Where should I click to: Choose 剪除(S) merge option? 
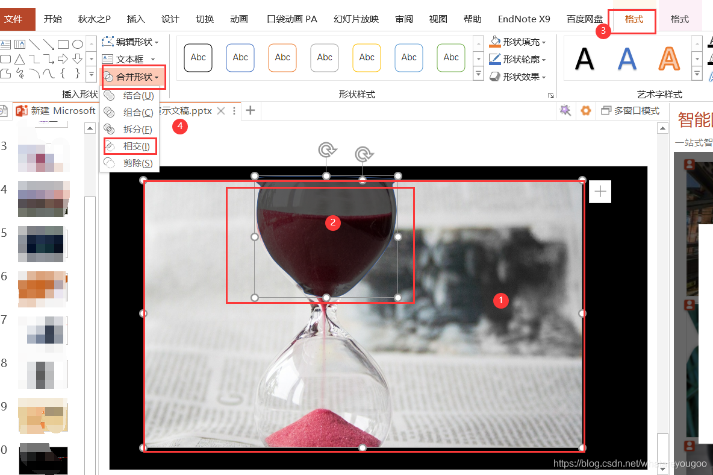point(129,163)
